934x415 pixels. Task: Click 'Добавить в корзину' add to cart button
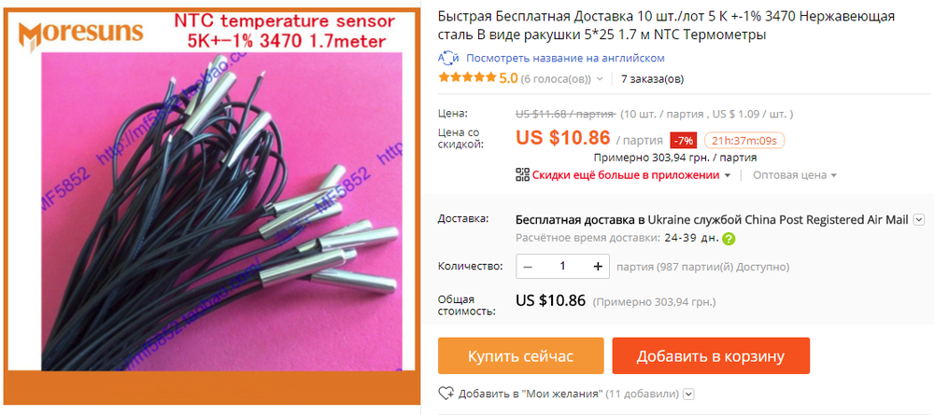click(711, 355)
